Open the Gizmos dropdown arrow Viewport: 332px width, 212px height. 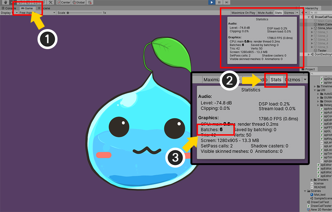[297, 13]
